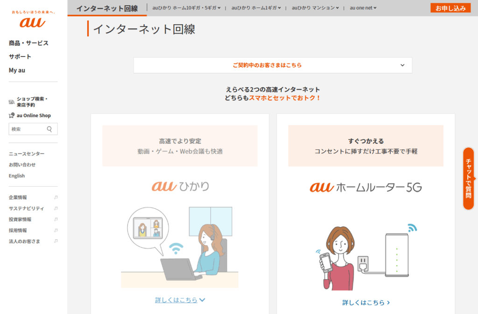Image resolution: width=478 pixels, height=314 pixels.
Task: Open 企業情報 link
Action: tap(18, 197)
